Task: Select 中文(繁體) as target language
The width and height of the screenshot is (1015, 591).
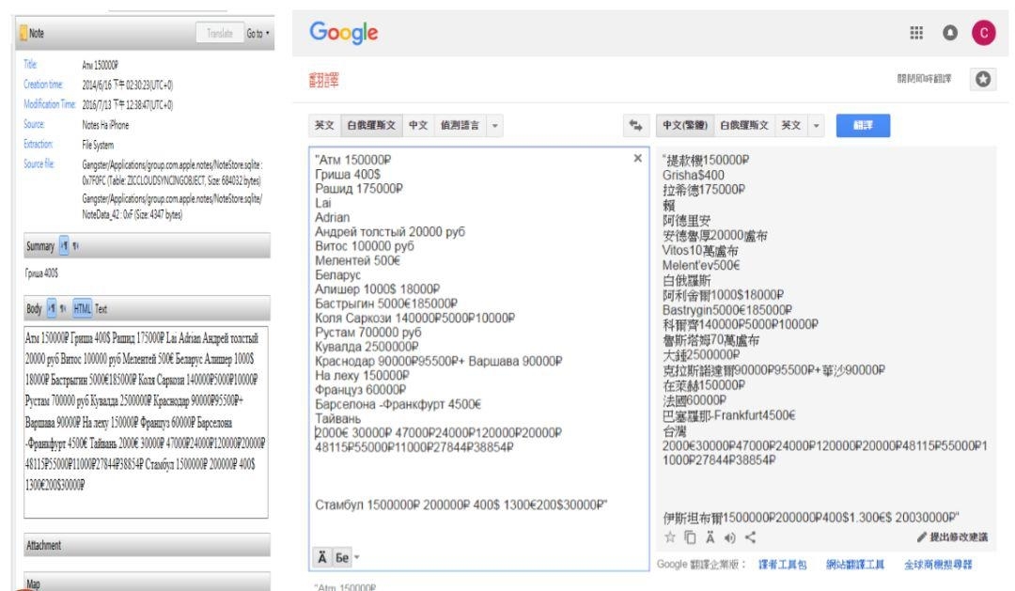Action: pyautogui.click(x=684, y=123)
